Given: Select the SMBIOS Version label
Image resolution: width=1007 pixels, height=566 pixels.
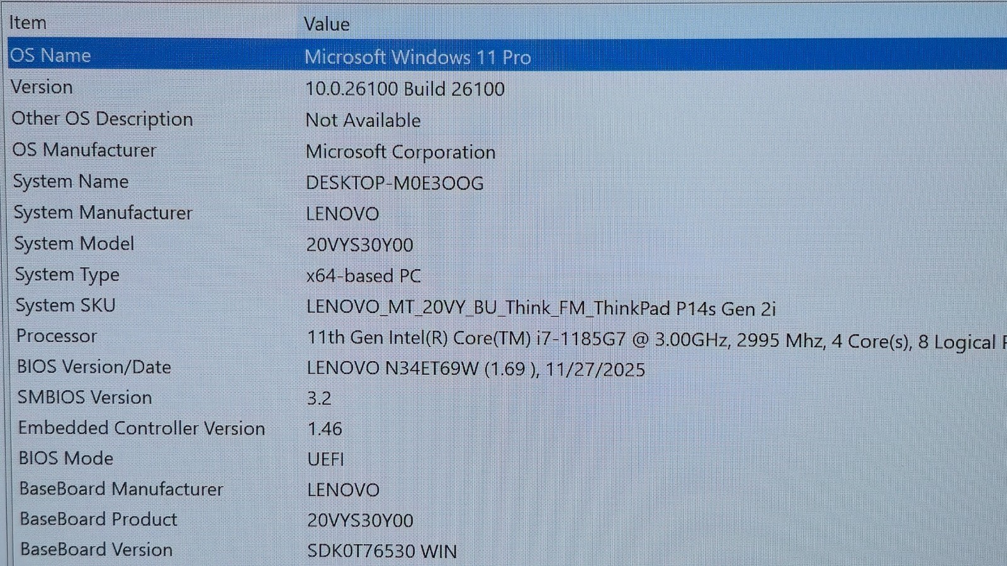Looking at the screenshot, I should (85, 397).
